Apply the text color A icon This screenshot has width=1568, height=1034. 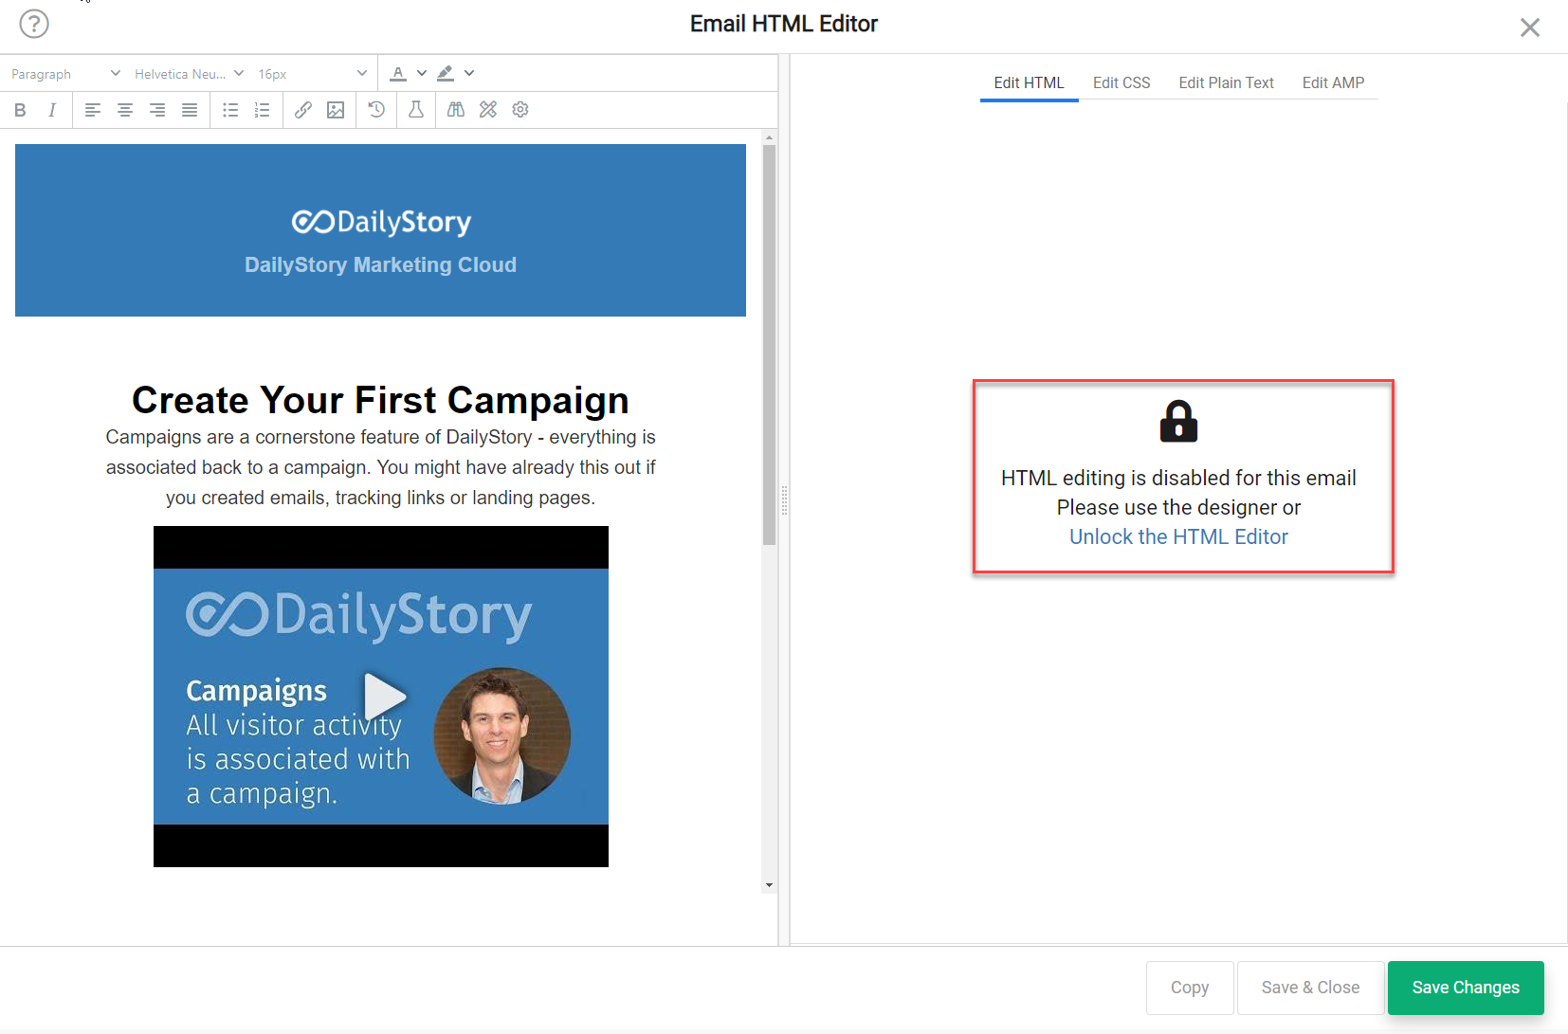point(398,73)
